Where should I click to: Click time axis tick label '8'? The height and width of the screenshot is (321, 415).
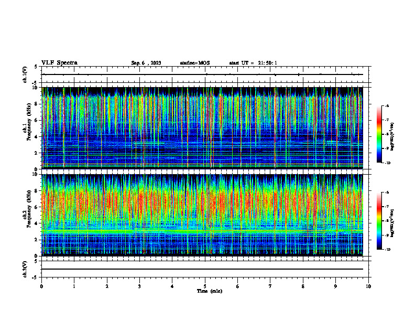pyautogui.click(x=303, y=286)
